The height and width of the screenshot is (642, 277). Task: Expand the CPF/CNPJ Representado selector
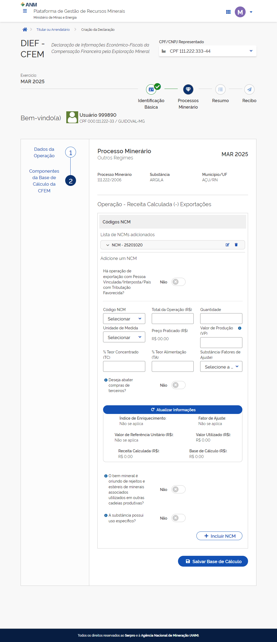click(207, 51)
